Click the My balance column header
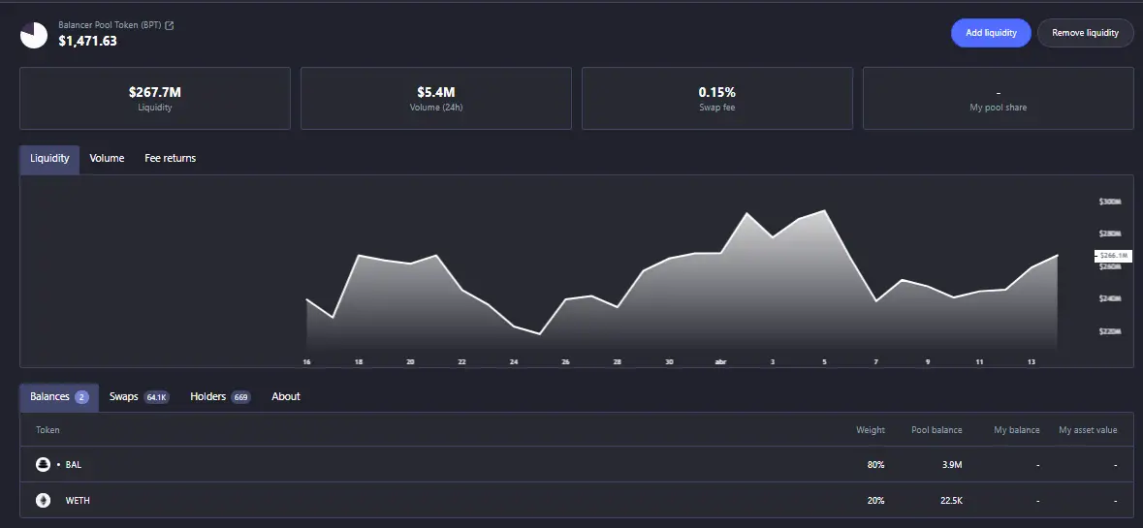Image resolution: width=1143 pixels, height=528 pixels. coord(1017,430)
